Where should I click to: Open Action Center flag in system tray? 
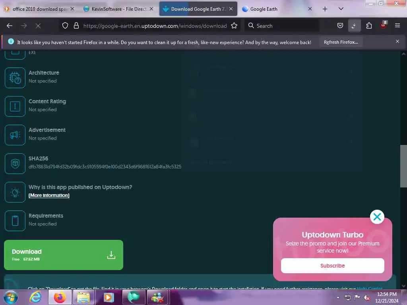pyautogui.click(x=357, y=297)
